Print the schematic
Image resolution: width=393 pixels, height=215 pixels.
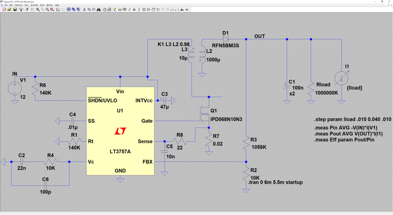pyautogui.click(x=105, y=10)
